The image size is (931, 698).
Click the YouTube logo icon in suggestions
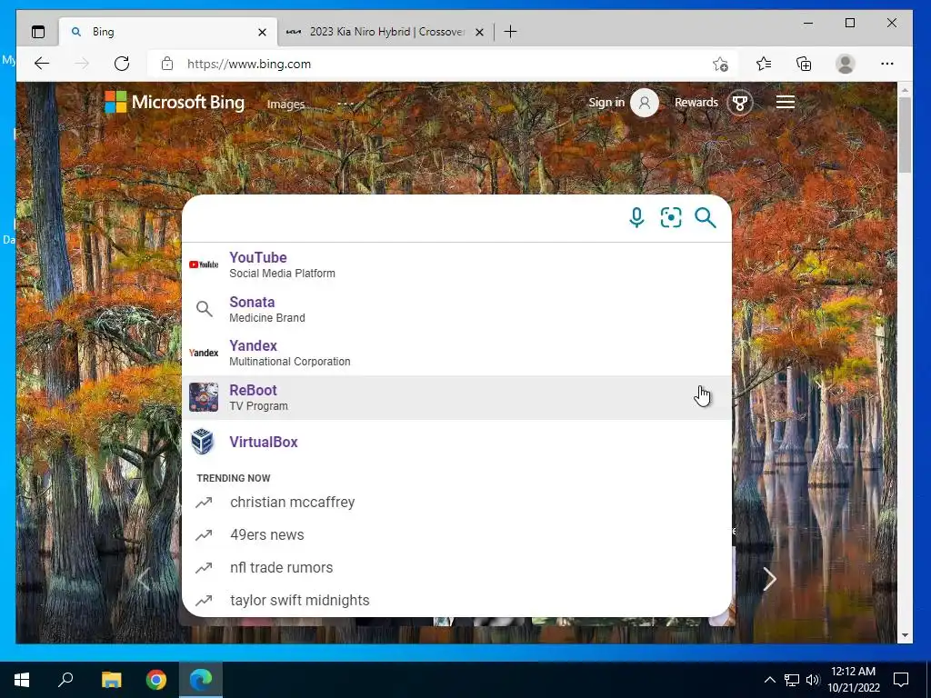[204, 264]
